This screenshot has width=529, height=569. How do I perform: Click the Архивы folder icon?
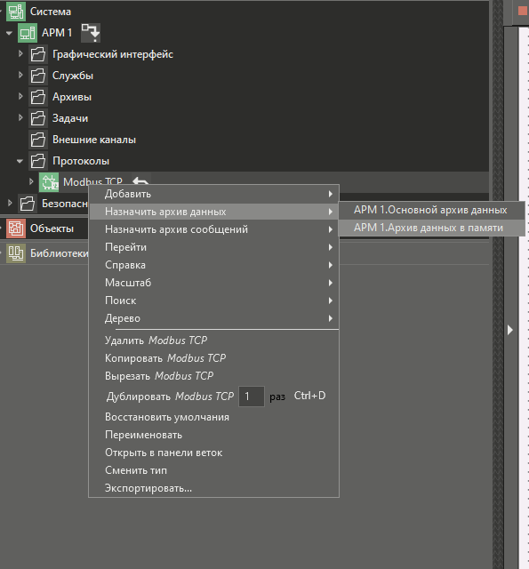(x=38, y=97)
